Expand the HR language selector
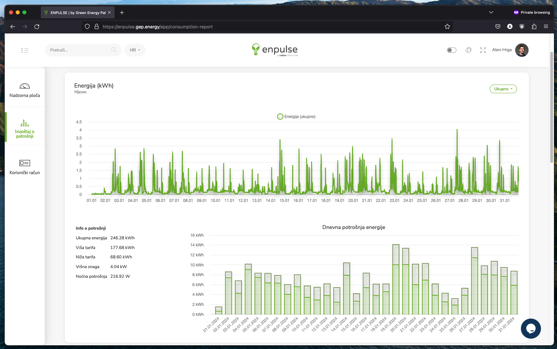Viewport: 557px width, 349px height. 135,50
